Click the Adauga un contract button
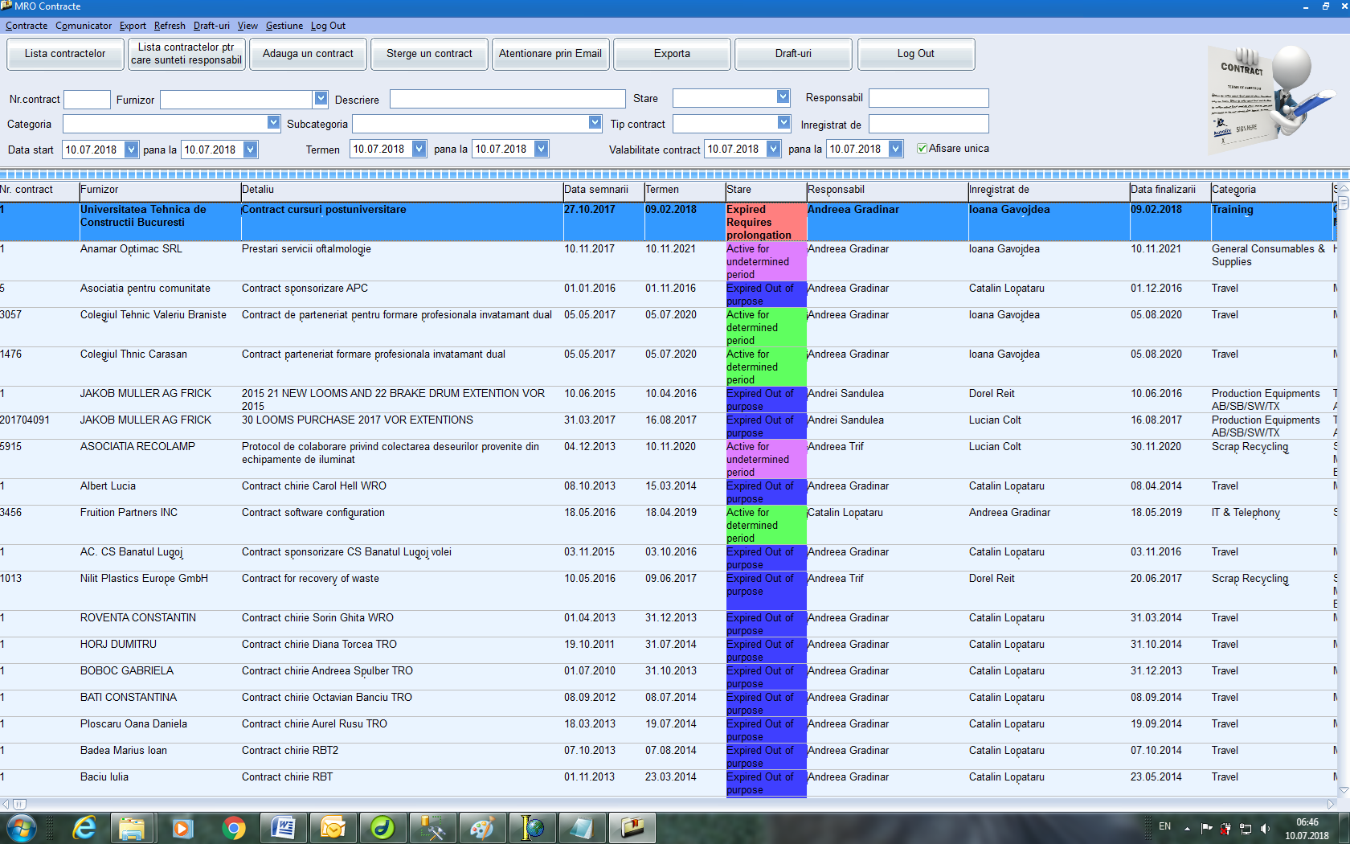Image resolution: width=1350 pixels, height=844 pixels. point(308,54)
